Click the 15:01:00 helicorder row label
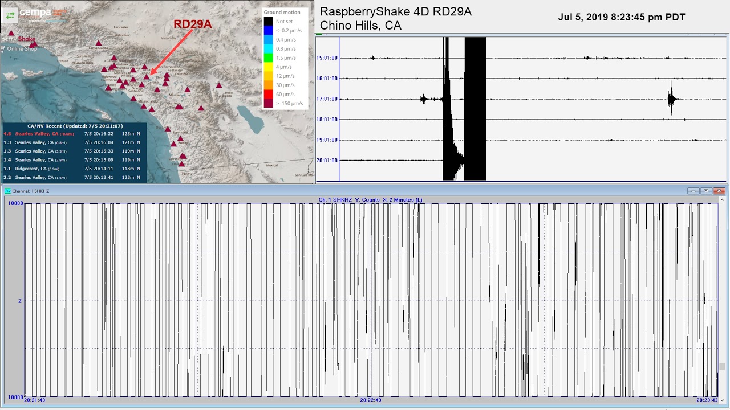The image size is (730, 410). point(327,58)
